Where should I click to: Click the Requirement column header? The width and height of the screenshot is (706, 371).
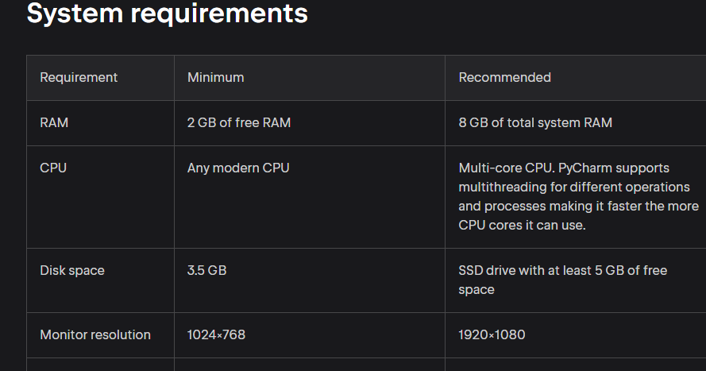point(79,78)
